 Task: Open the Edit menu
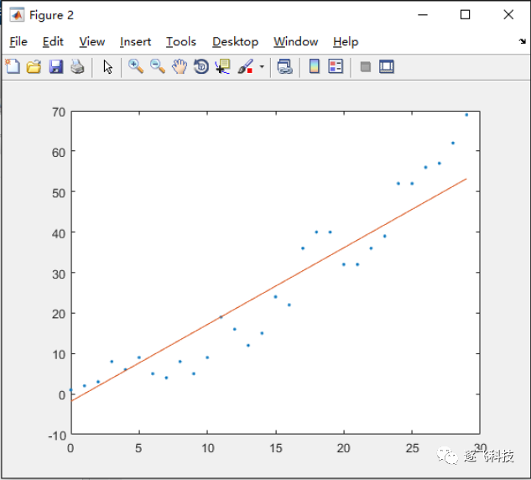click(x=53, y=42)
